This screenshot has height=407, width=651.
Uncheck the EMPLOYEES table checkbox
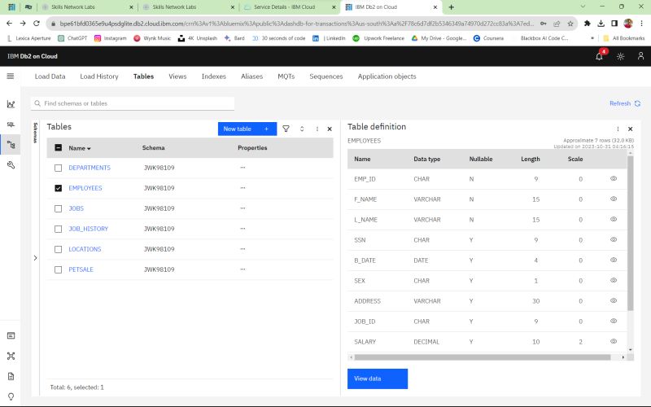pyautogui.click(x=58, y=188)
